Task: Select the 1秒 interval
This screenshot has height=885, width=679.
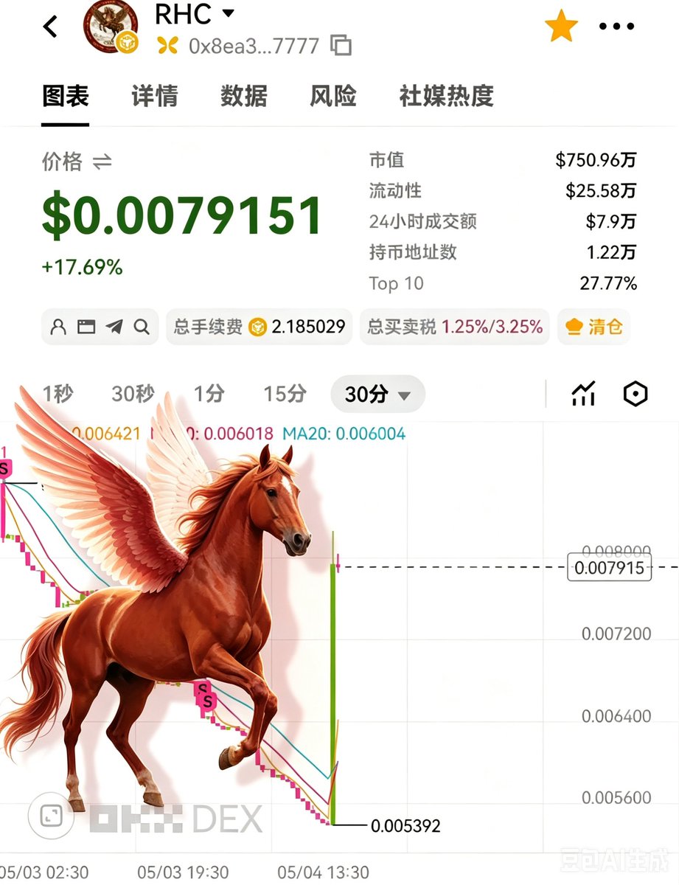Action: pyautogui.click(x=58, y=395)
